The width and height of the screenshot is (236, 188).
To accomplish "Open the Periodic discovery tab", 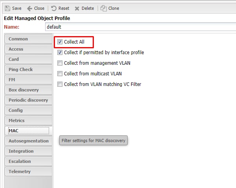I will click(28, 100).
